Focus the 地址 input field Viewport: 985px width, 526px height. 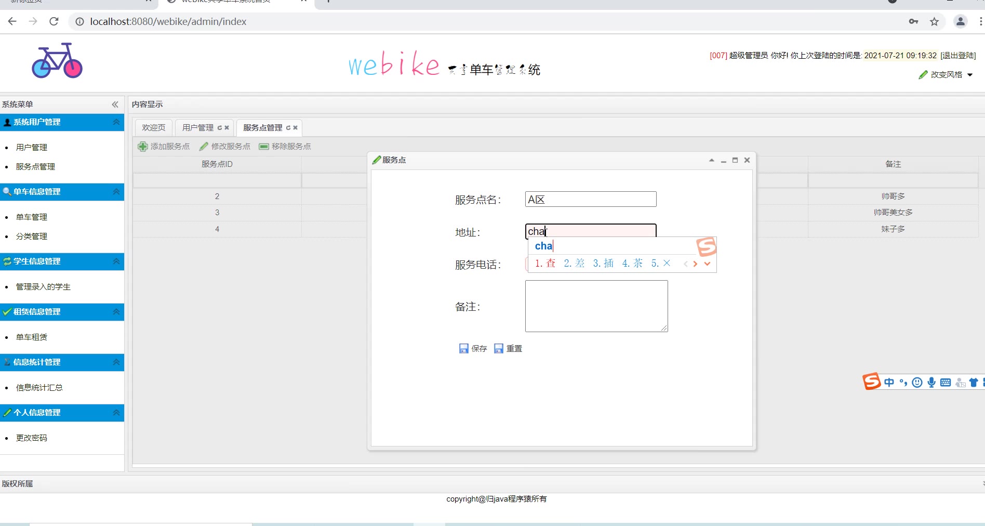[591, 231]
